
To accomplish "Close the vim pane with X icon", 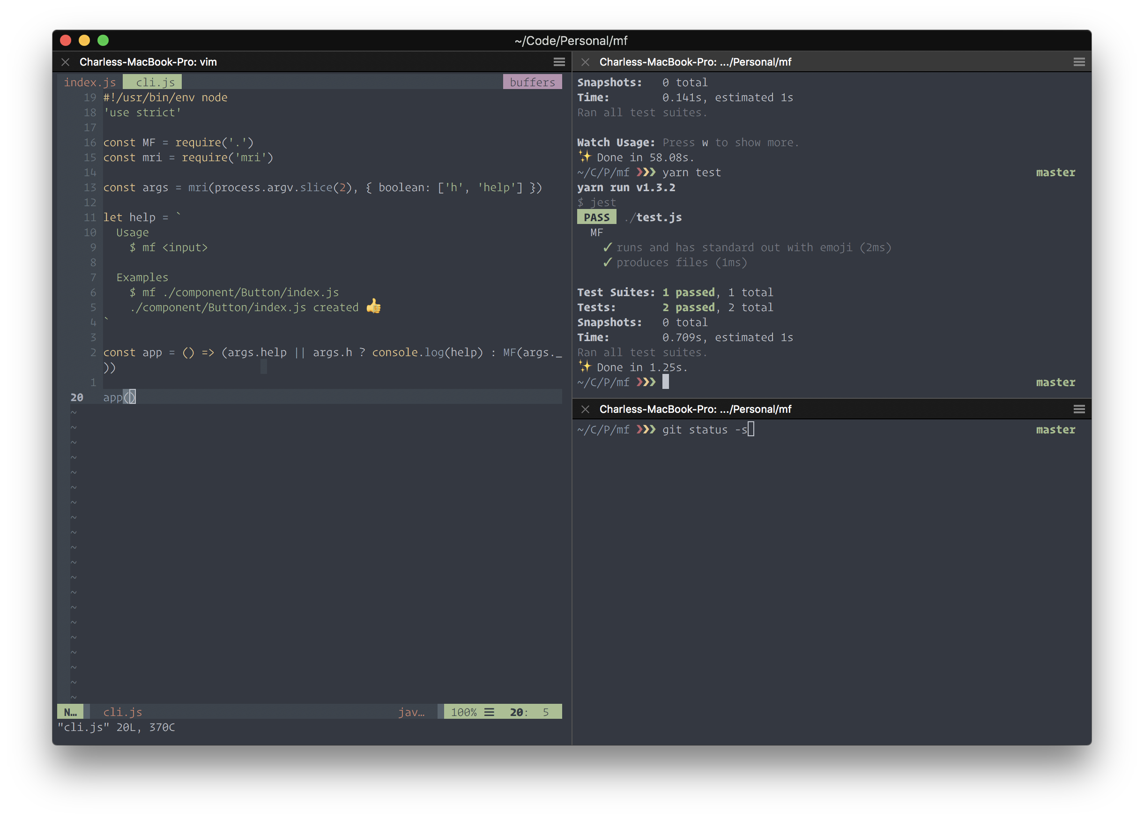I will [x=65, y=62].
